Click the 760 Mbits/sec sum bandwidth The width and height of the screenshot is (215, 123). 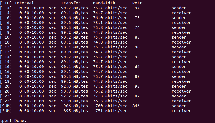[111, 106]
